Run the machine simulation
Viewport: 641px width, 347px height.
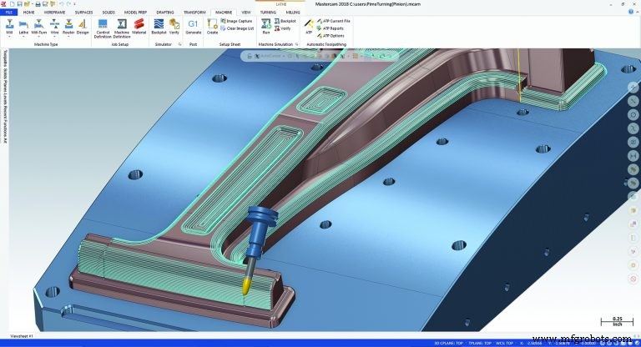point(266,27)
